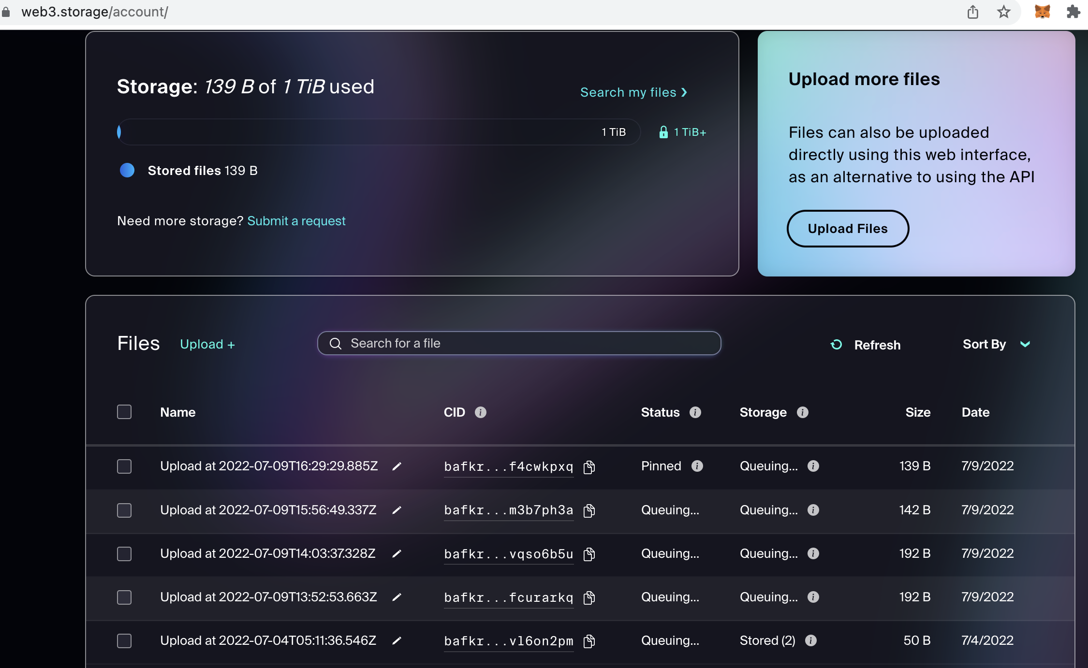This screenshot has height=668, width=1088.
Task: Click the Refresh icon in Files panel
Action: 836,345
